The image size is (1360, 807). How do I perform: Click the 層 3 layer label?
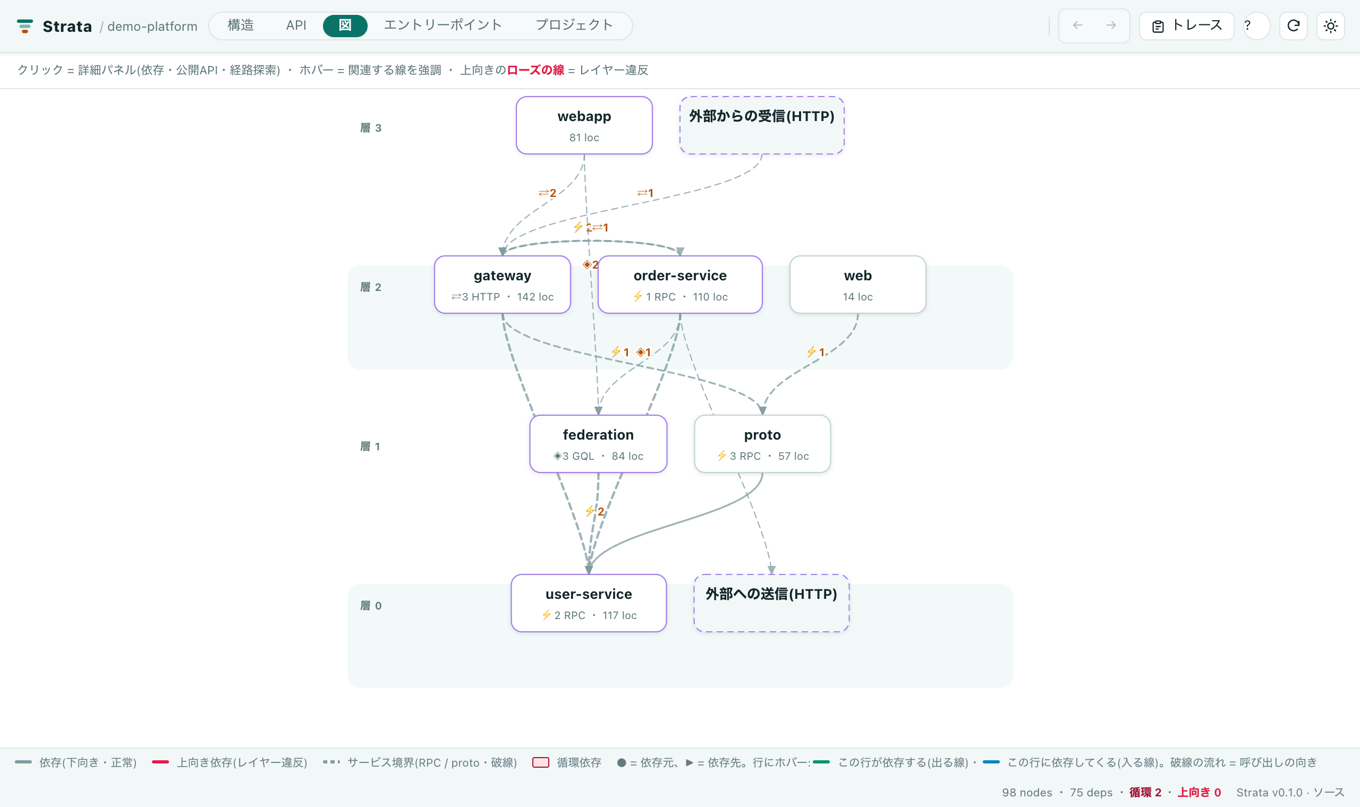click(371, 128)
